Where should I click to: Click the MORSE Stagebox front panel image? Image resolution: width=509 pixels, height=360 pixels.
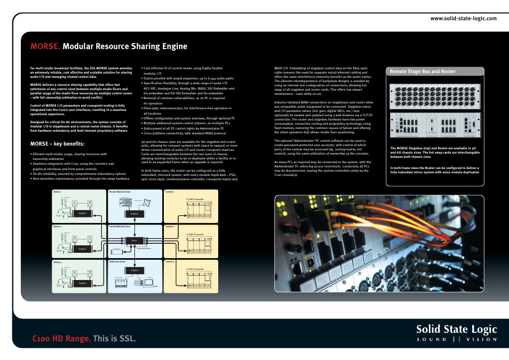coord(435,97)
